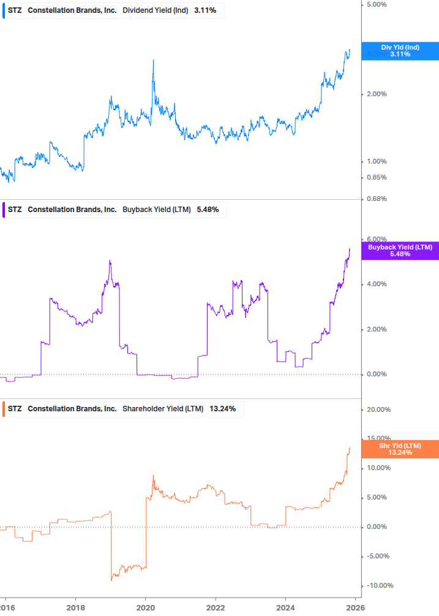Click the 4.00% tick on buyback yield axis
Image resolution: width=439 pixels, height=616 pixels.
tap(377, 284)
